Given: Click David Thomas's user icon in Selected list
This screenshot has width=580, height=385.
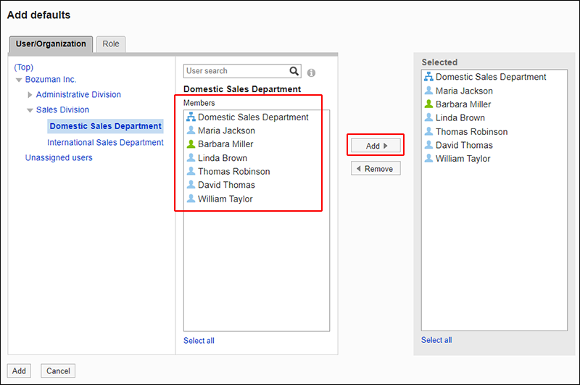Looking at the screenshot, I should (x=428, y=144).
